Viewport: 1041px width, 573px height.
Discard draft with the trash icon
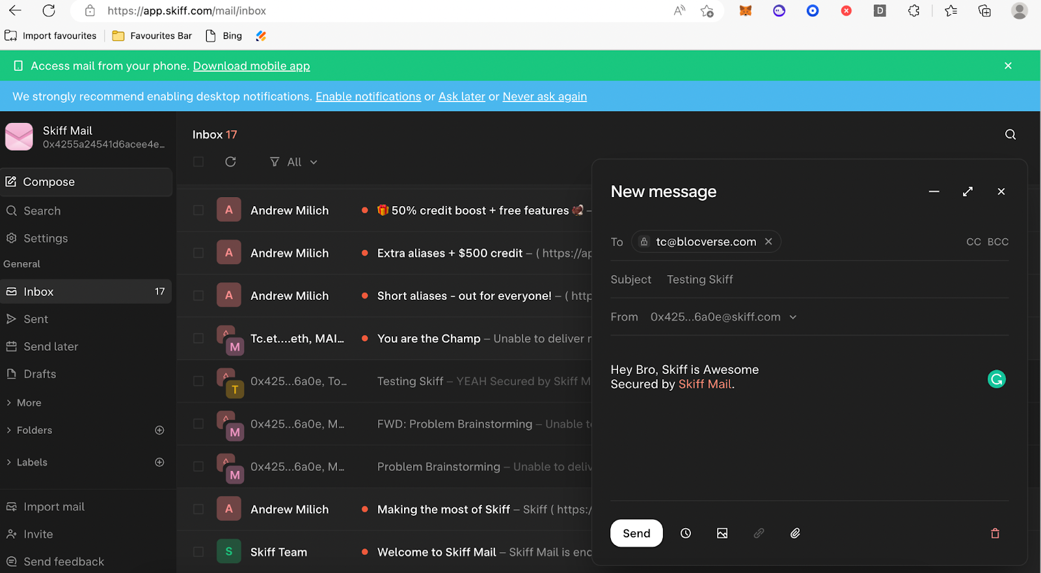995,533
